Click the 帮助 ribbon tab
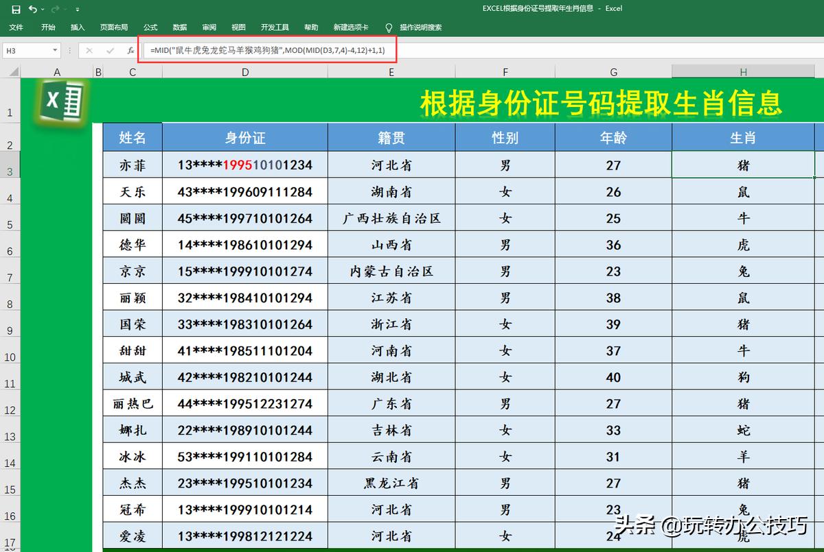The width and height of the screenshot is (824, 552). pos(310,28)
